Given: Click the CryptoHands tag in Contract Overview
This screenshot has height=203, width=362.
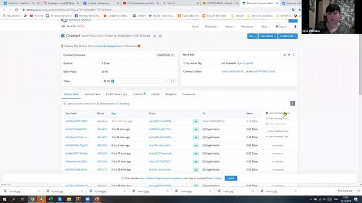Looking at the screenshot, I should [165, 55].
